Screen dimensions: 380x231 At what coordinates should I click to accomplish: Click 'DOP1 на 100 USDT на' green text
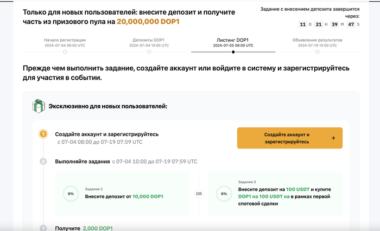pos(264,196)
